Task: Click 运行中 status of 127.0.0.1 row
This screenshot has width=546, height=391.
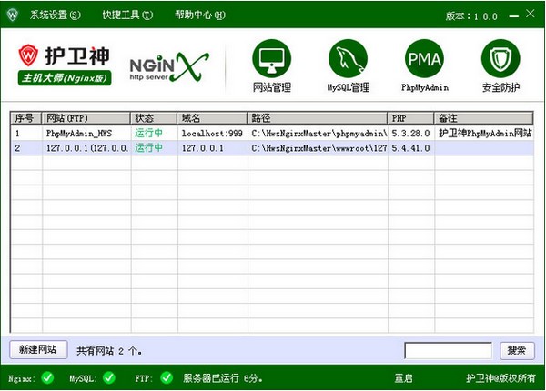Action: coord(148,148)
